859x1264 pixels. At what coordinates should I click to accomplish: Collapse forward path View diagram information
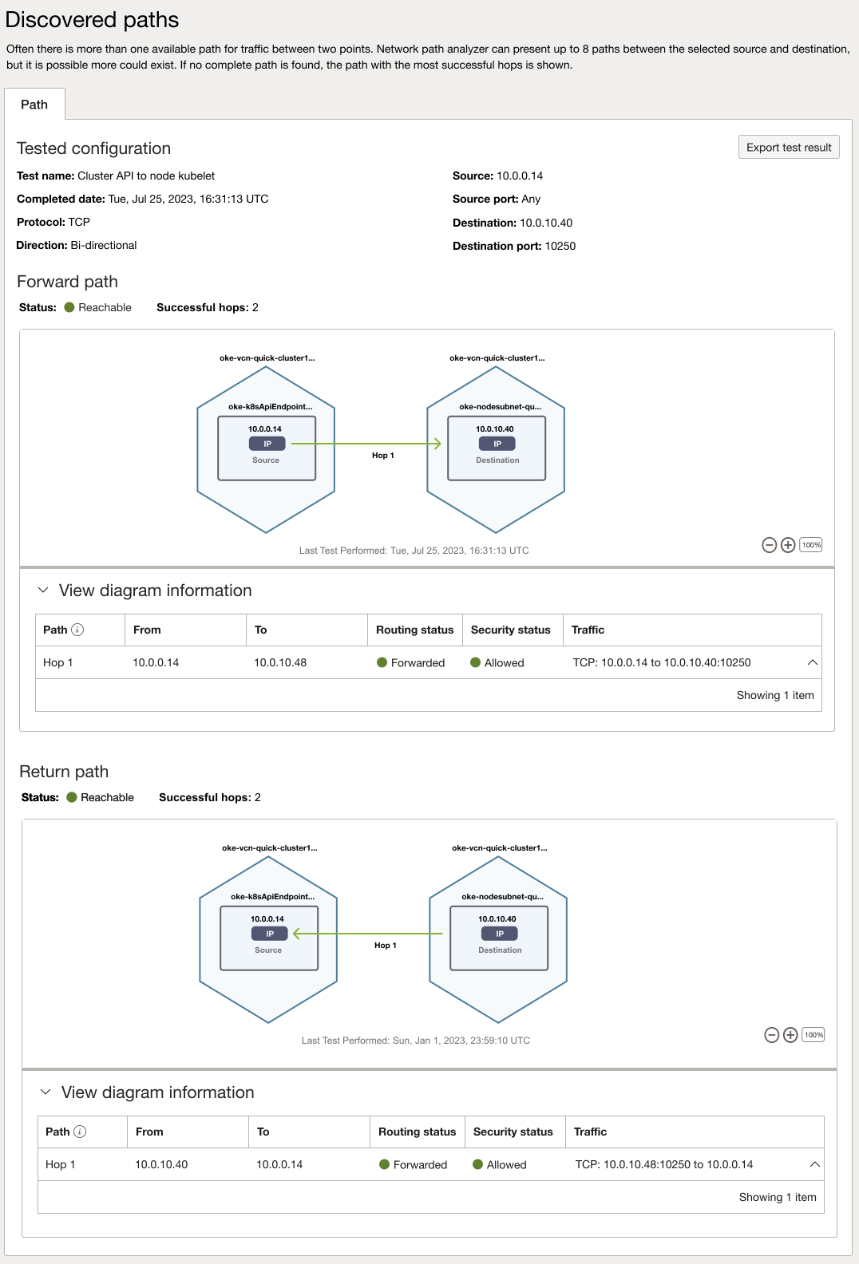click(x=43, y=591)
